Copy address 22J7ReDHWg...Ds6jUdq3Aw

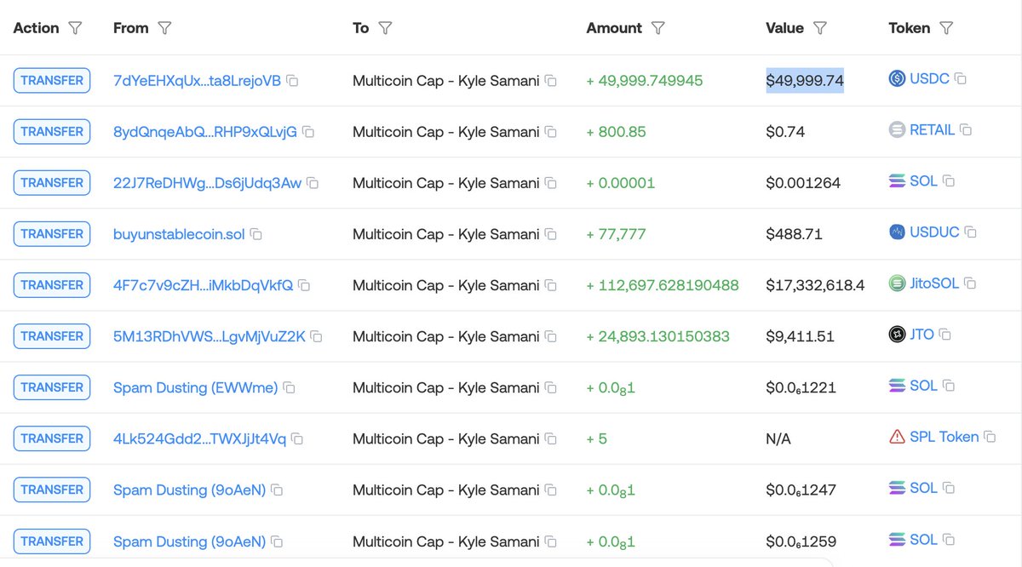coord(313,183)
